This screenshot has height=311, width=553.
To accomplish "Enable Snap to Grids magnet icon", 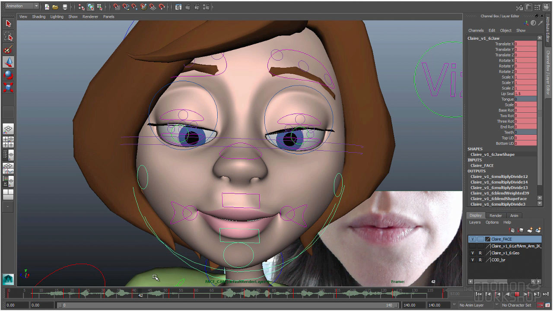I will coord(117,7).
